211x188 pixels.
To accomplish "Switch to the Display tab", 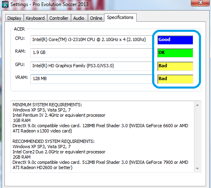I will tap(14, 18).
